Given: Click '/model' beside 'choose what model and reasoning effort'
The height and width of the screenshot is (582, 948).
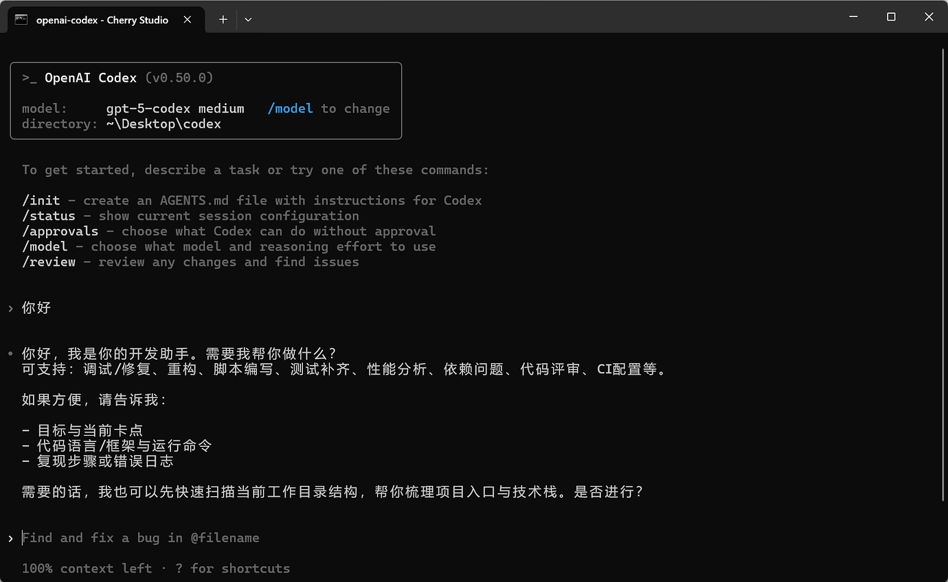Looking at the screenshot, I should pos(45,246).
